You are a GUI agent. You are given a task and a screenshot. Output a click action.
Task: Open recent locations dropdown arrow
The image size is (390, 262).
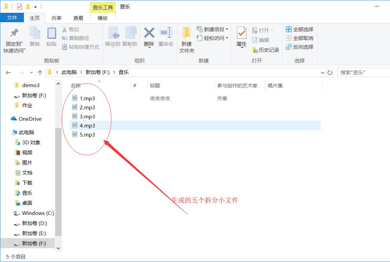[x=31, y=73]
